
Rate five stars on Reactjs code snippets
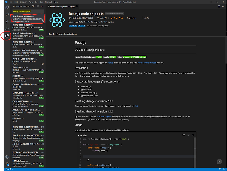(122, 17)
